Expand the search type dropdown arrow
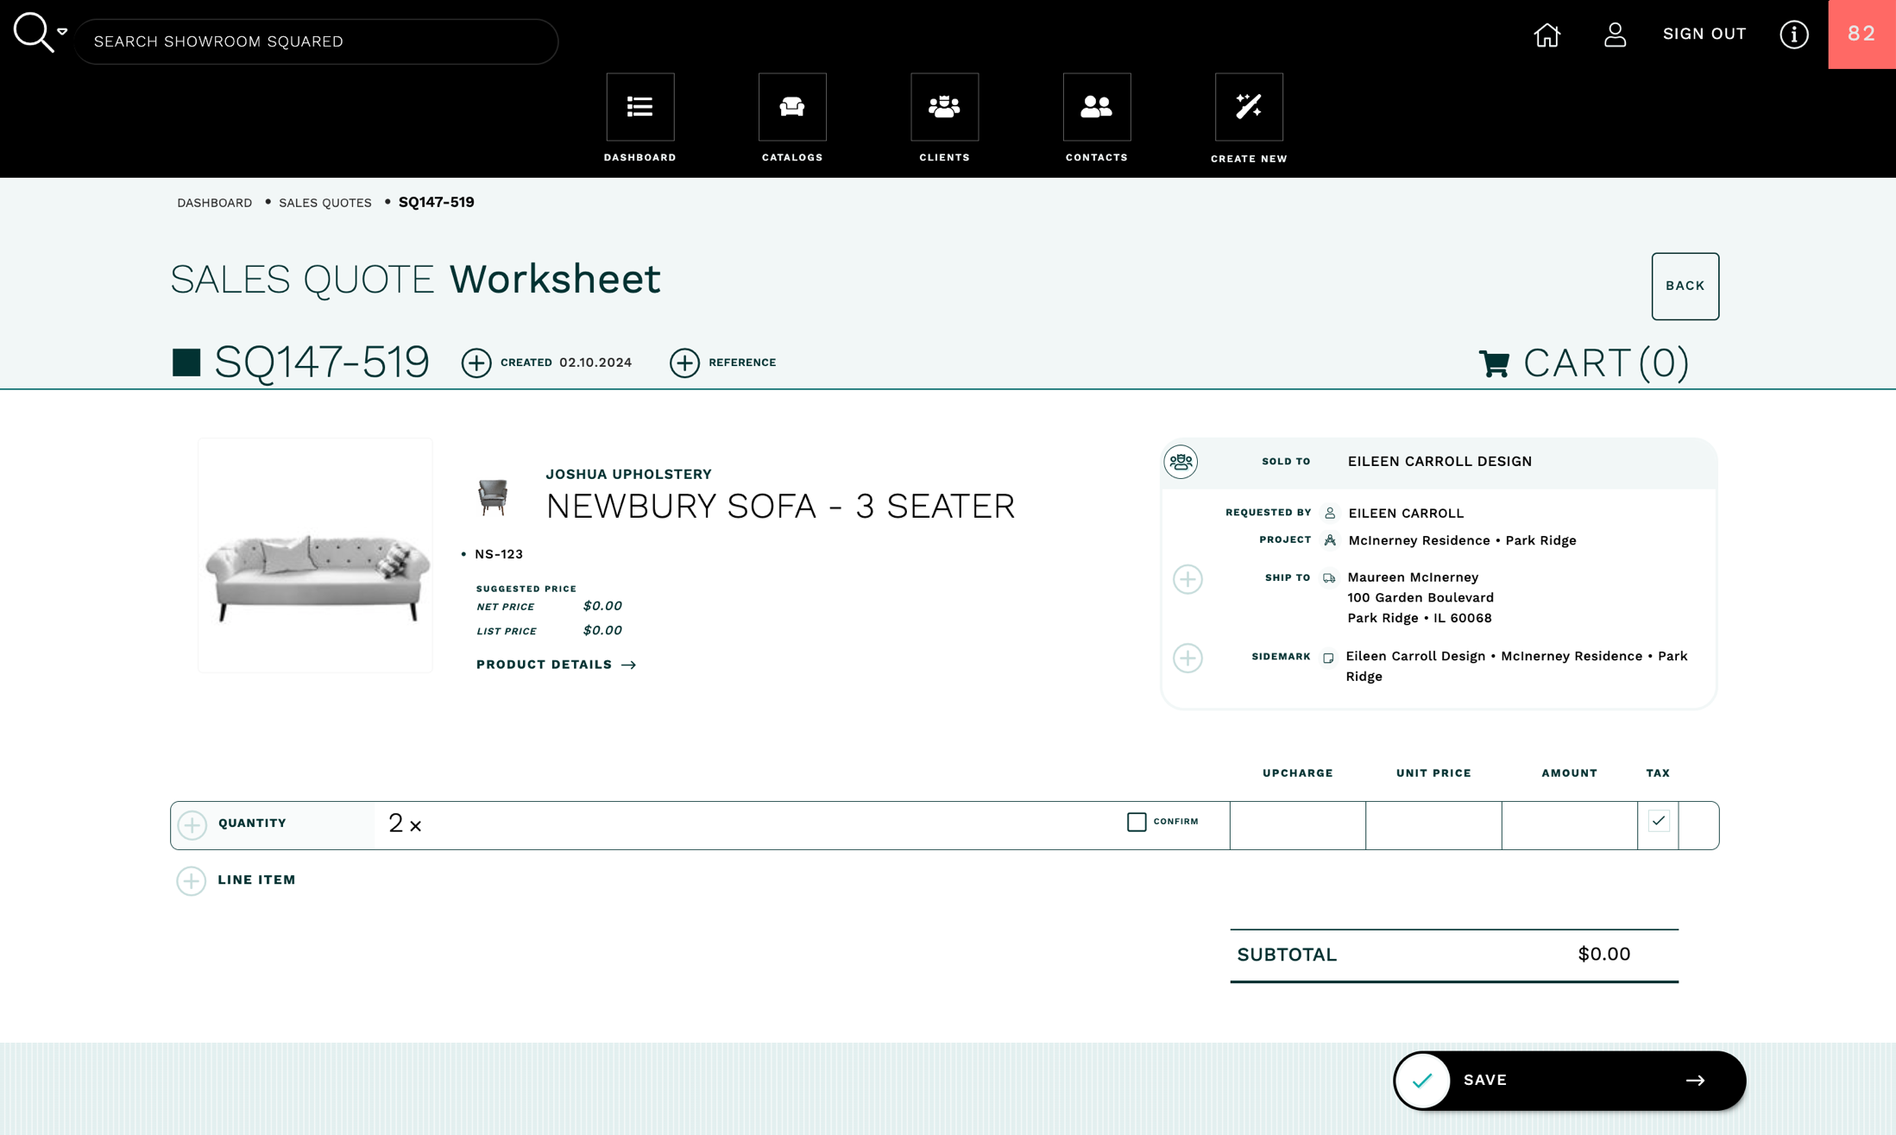The width and height of the screenshot is (1896, 1135). click(x=62, y=31)
